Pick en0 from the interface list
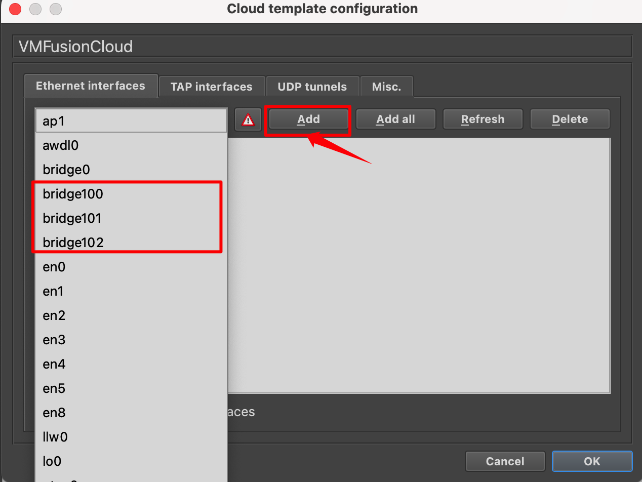This screenshot has height=482, width=642. (x=54, y=267)
